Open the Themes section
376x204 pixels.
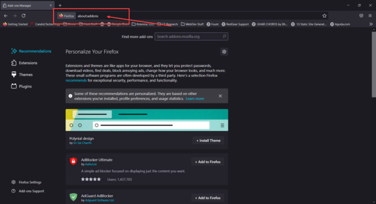coord(22,74)
